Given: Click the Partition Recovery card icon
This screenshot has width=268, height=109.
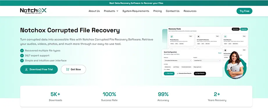Looking at the screenshot, I should [225, 50].
